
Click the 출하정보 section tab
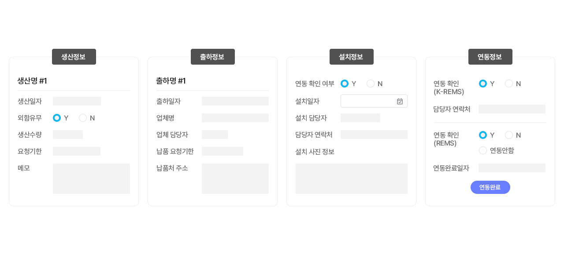[212, 57]
